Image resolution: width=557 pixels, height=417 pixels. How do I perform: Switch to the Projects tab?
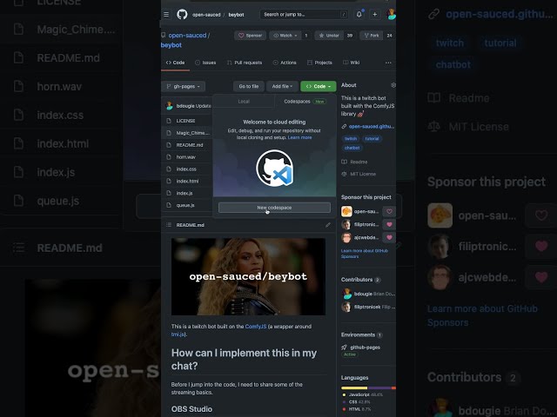click(x=319, y=63)
